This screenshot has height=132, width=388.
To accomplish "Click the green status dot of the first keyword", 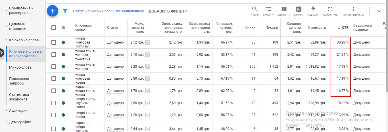I will pos(63,42).
